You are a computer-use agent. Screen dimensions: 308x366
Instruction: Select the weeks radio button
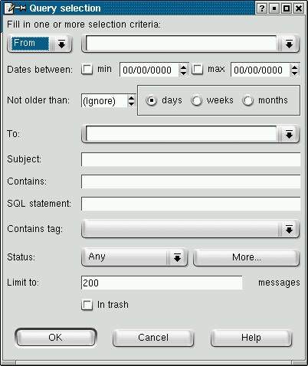click(x=196, y=100)
